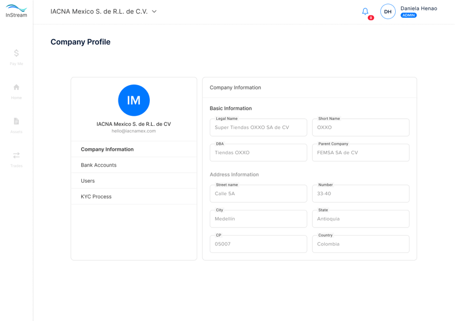This screenshot has width=455, height=321.
Task: Focus the Short Name field
Action: click(x=360, y=128)
